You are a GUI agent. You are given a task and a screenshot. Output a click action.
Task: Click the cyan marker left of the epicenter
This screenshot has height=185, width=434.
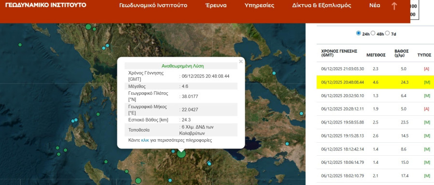[173, 151]
